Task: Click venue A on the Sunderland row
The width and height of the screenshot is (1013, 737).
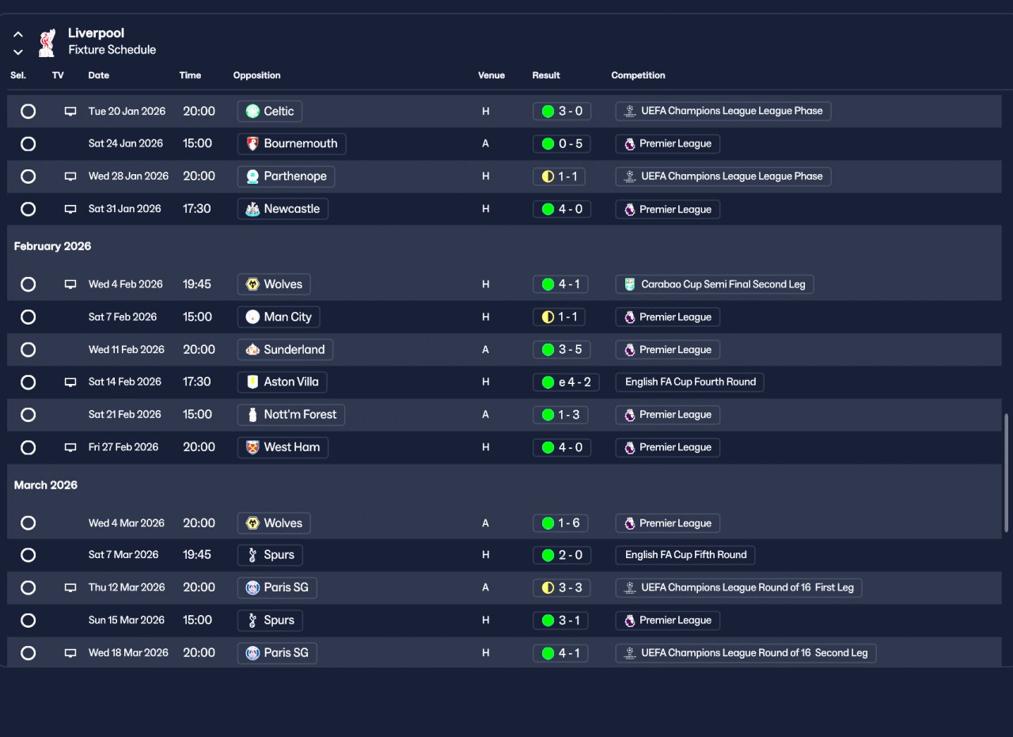Action: click(x=485, y=350)
